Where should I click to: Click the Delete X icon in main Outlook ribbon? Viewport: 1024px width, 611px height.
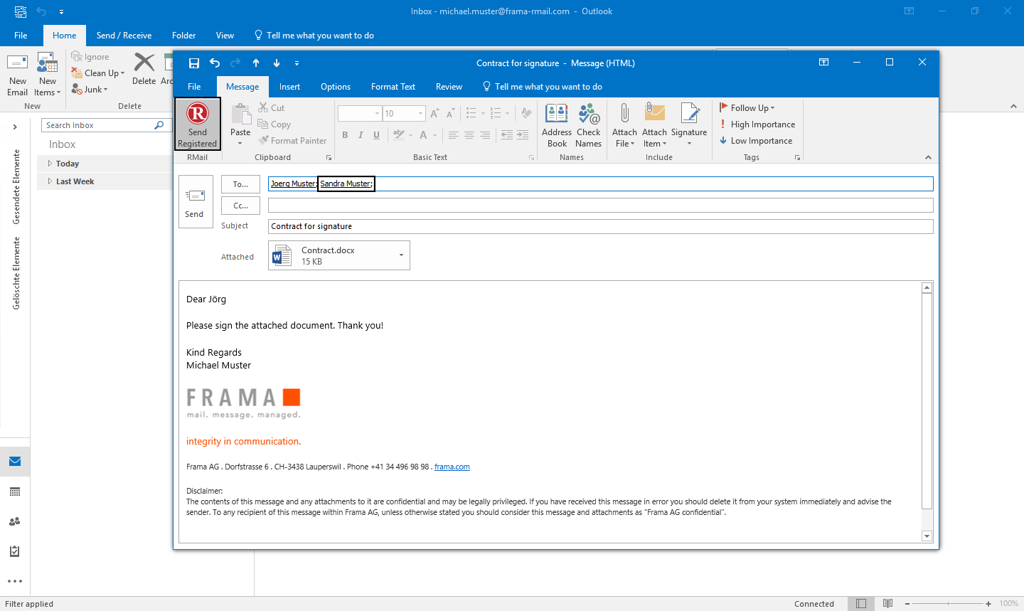pyautogui.click(x=144, y=63)
